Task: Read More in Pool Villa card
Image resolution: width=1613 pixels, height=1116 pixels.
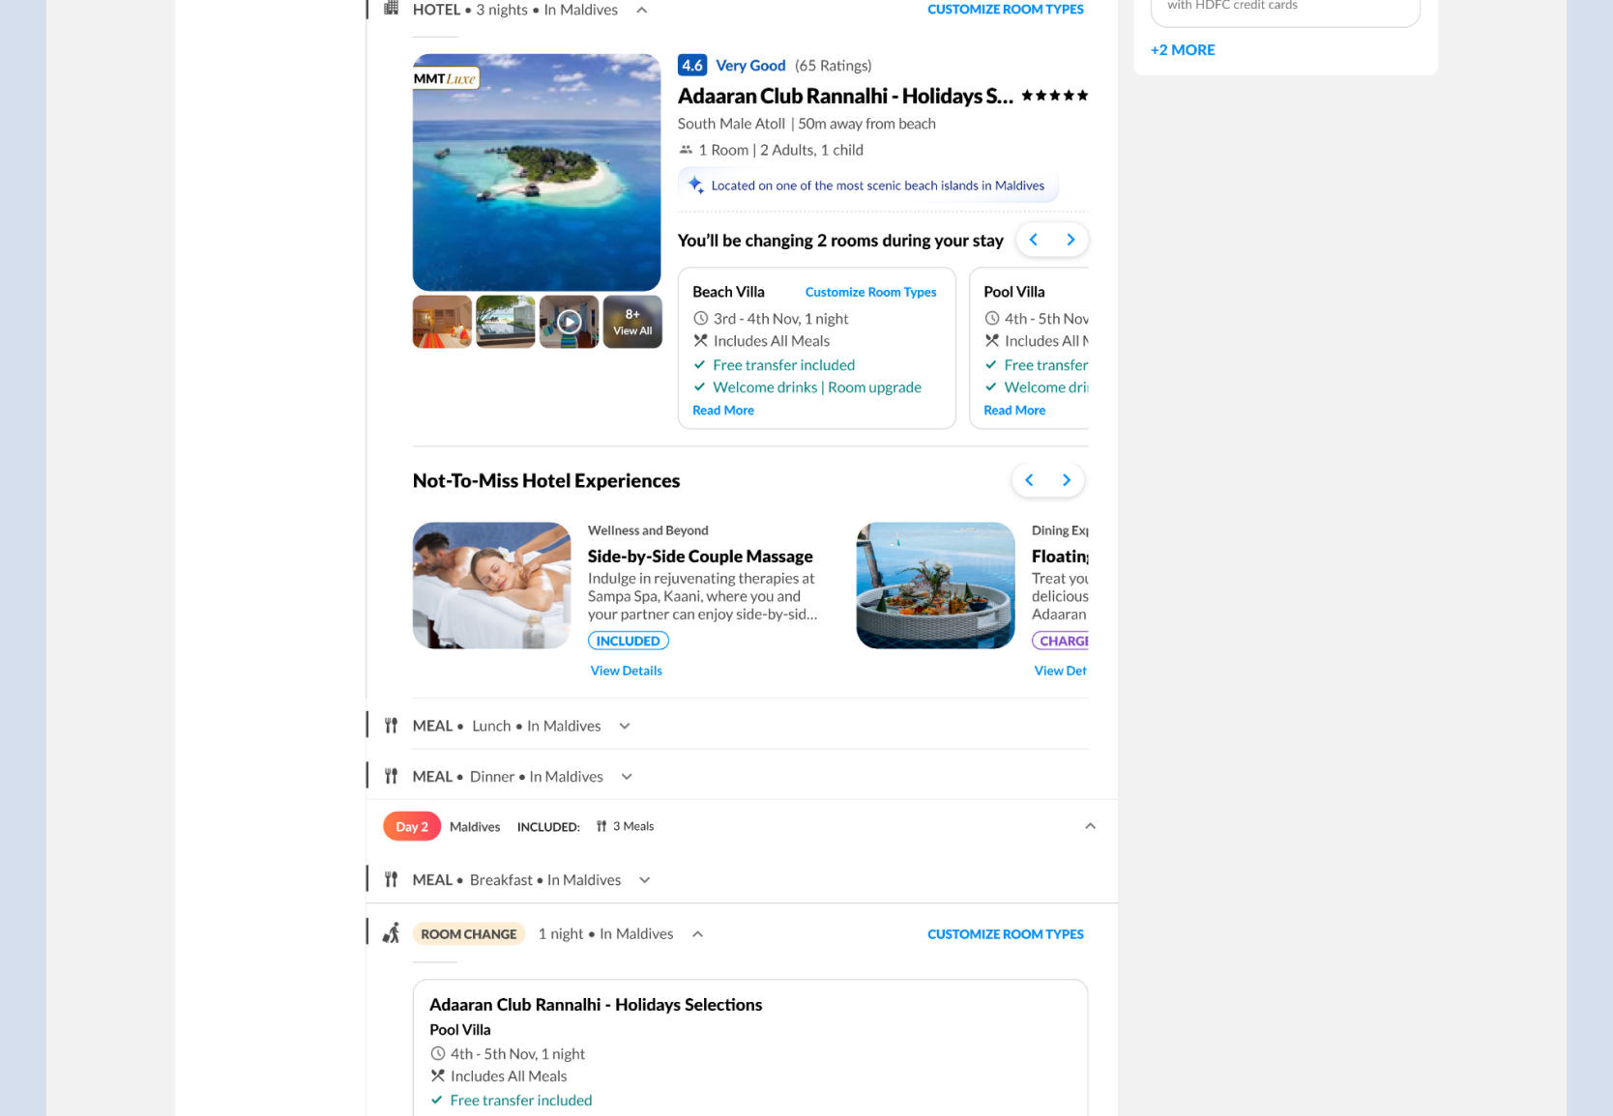Action: 1014,411
